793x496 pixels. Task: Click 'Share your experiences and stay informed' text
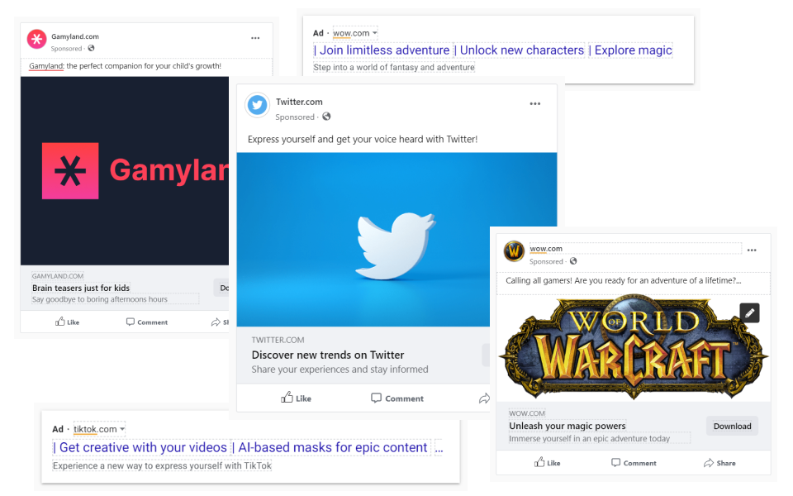point(340,369)
